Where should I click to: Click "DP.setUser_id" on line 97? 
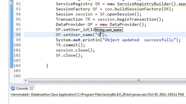[72, 29]
